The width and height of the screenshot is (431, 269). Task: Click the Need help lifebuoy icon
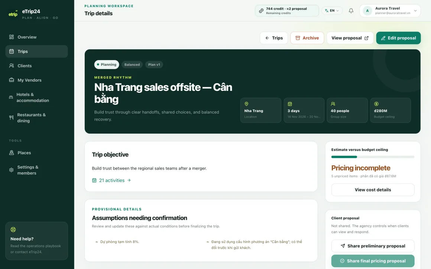tap(13, 229)
